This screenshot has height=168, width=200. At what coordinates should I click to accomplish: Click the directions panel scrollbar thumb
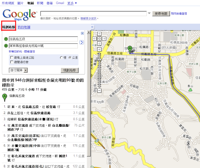coord(89,95)
